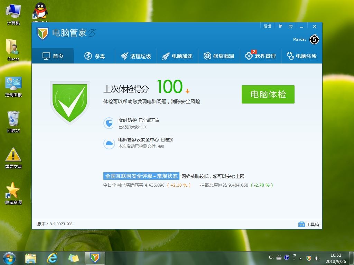Select the 修复漏洞 patch tab
The width and height of the screenshot is (354, 265).
tap(219, 56)
